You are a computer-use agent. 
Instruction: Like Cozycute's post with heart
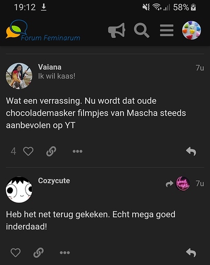coord(15,252)
